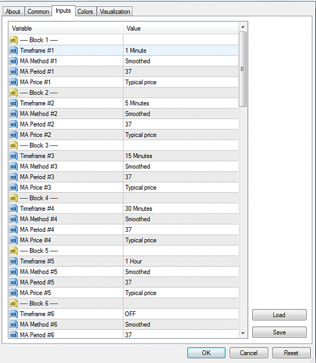Viewport: 316px width, 363px height.
Task: Click the icon beside Block 4 row
Action: [13, 198]
